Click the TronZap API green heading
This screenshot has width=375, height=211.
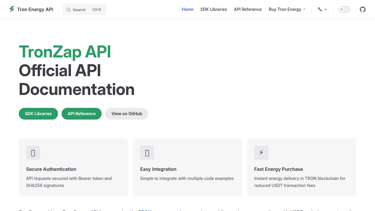click(65, 52)
